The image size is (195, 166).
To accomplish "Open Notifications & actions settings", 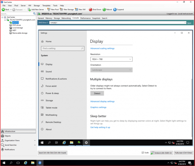I will pos(56,79).
